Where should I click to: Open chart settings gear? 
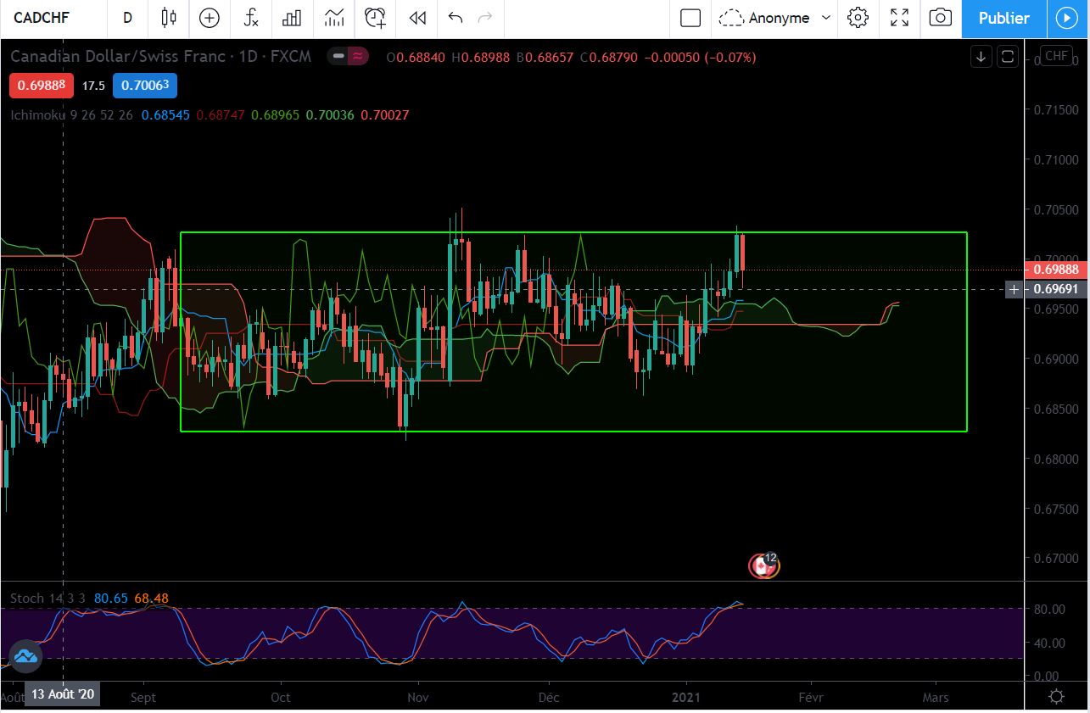point(858,18)
